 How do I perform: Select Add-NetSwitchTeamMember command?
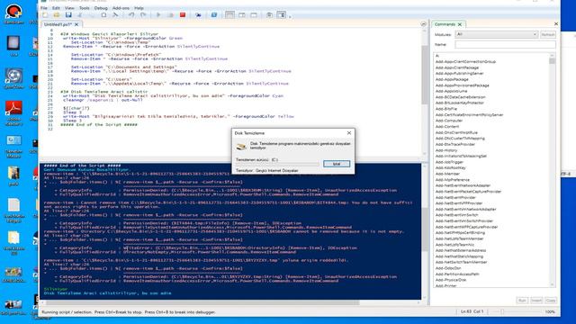pos(461,262)
